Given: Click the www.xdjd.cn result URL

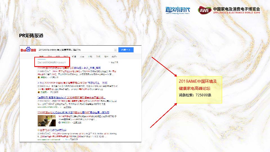Looking at the screenshot, I should click(x=48, y=107).
